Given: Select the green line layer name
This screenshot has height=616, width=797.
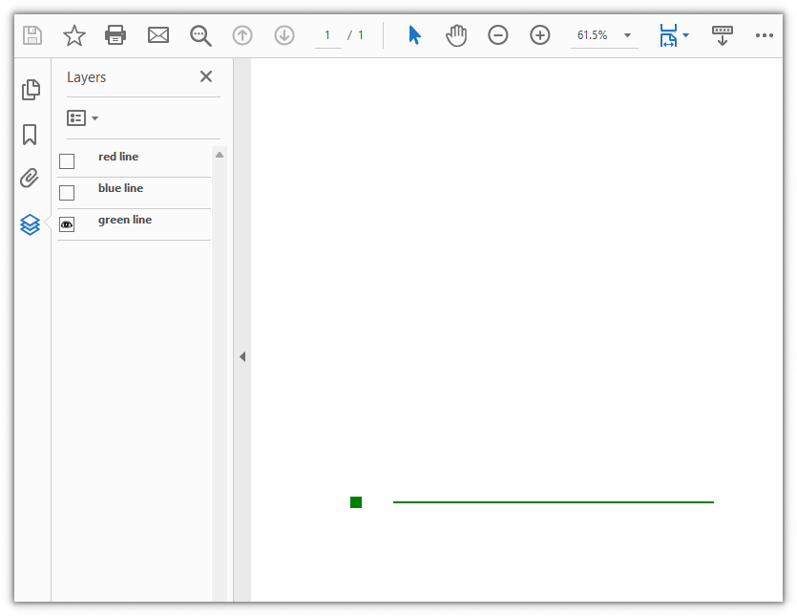Looking at the screenshot, I should (124, 220).
